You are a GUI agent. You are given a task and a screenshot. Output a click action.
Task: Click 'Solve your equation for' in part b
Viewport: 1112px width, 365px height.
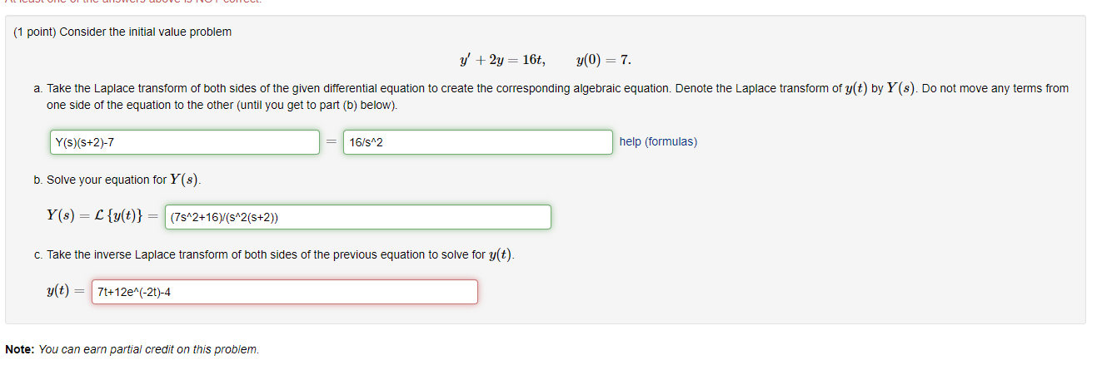107,180
